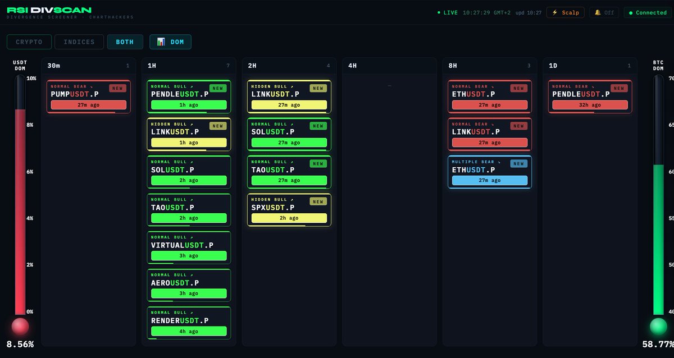This screenshot has height=358, width=674.
Task: Toggle the DOM chart button
Action: tap(170, 42)
